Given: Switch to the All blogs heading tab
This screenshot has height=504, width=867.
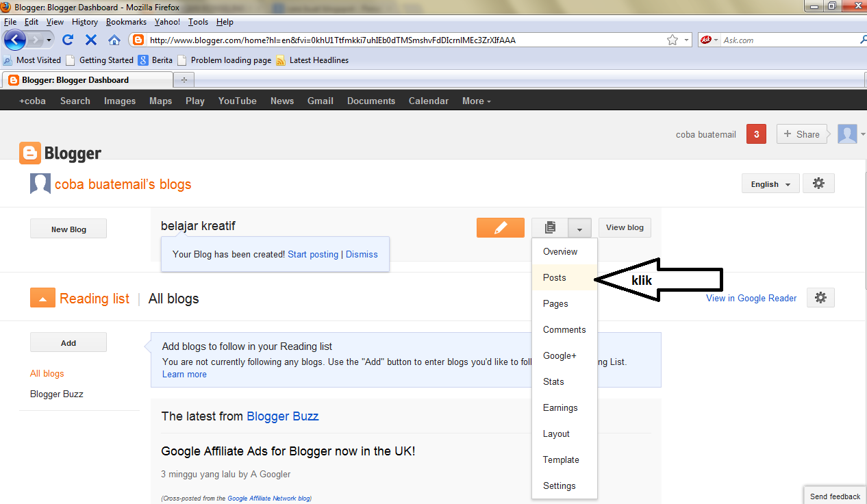Looking at the screenshot, I should 173,299.
